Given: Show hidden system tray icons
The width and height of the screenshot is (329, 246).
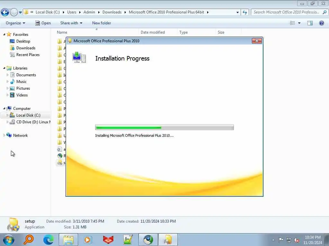Looking at the screenshot, I should click(273, 240).
